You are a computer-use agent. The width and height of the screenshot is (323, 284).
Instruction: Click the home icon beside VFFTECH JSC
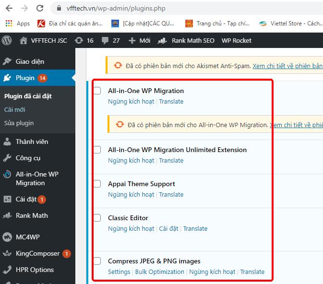[x=24, y=40]
